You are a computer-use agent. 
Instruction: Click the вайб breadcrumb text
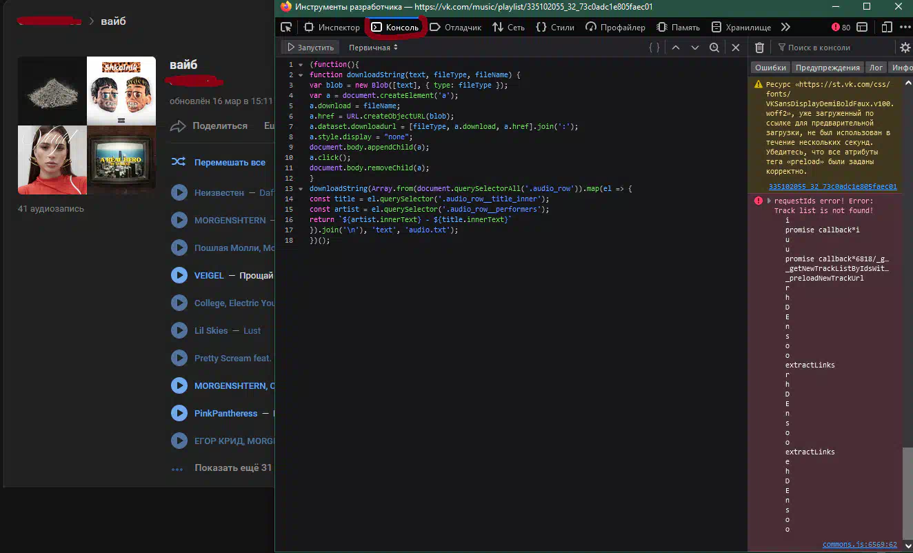113,21
